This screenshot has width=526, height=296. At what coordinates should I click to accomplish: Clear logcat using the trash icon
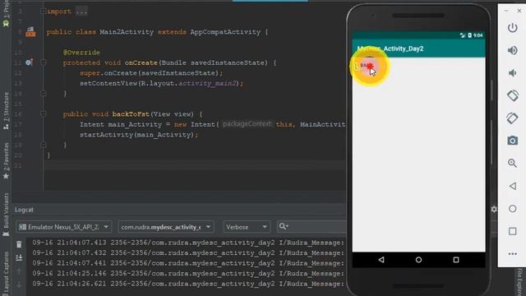coord(19,244)
